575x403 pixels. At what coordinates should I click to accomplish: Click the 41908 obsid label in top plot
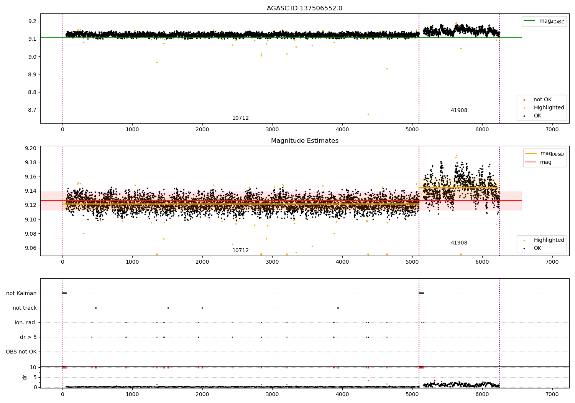[459, 111]
